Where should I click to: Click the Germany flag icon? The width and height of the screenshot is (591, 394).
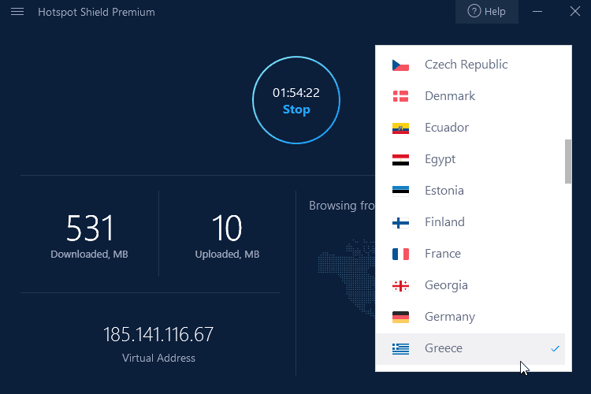[x=400, y=317]
